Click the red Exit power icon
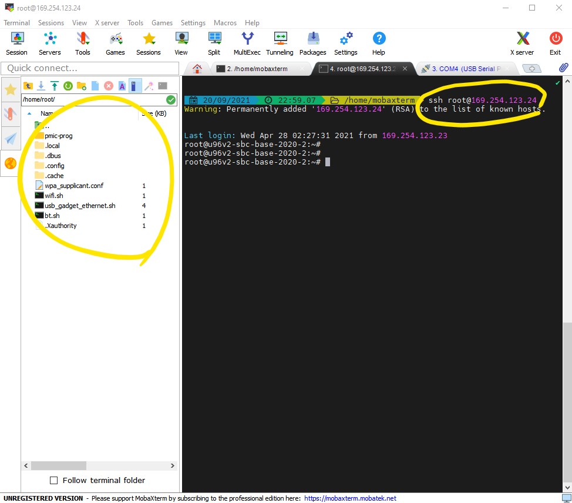The image size is (572, 503). (555, 43)
